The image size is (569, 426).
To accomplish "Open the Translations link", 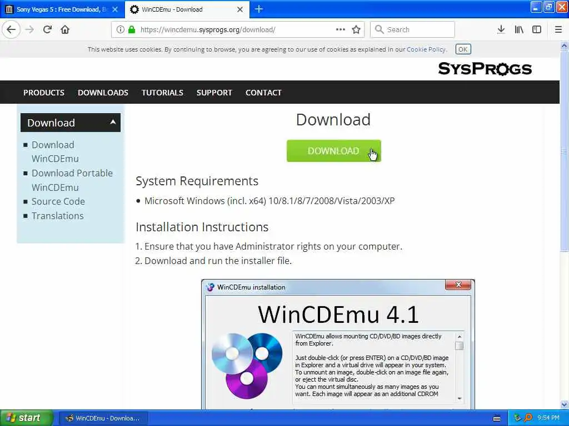I will [57, 216].
